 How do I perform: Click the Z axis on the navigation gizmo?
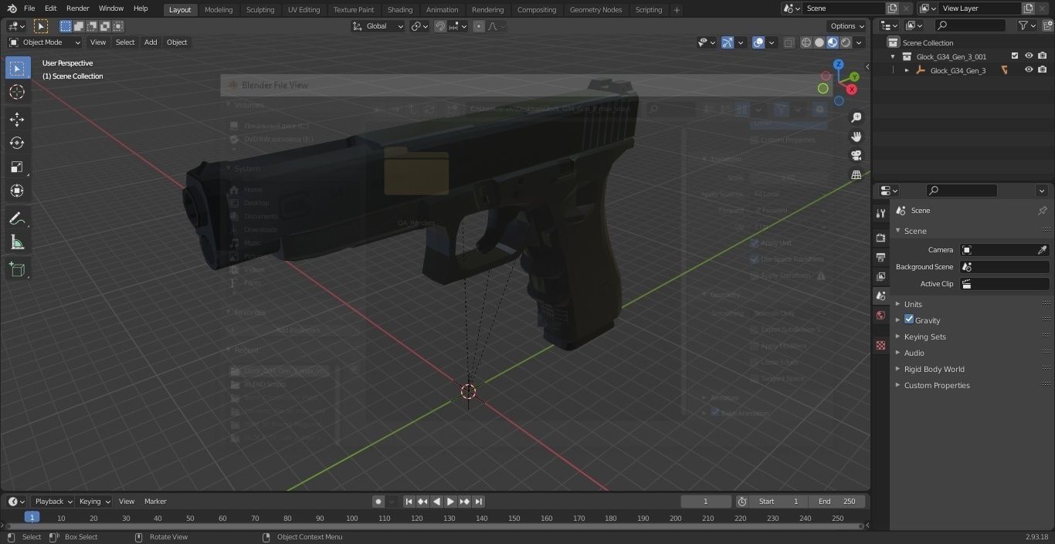839,65
